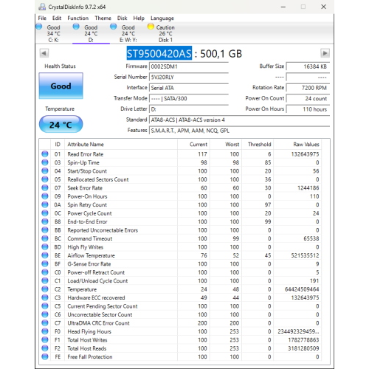369x369 pixels.
Task: Click status icon for Current Pending Sector Count
Action: pos(45,306)
